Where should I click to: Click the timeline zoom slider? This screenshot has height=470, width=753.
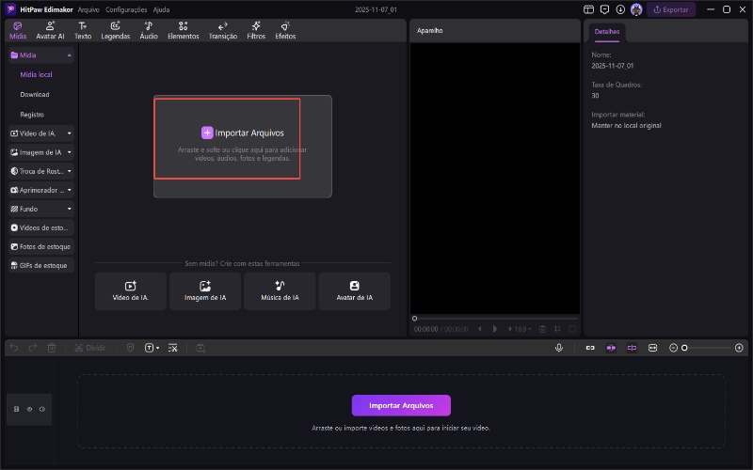(x=708, y=348)
